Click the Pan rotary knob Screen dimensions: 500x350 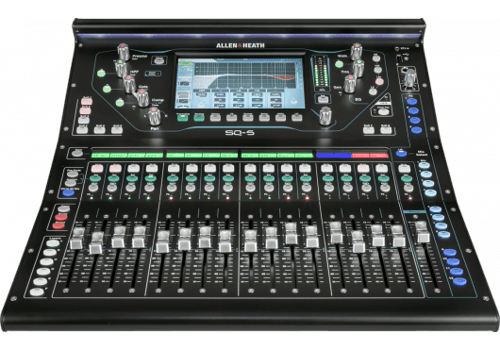tap(155, 116)
